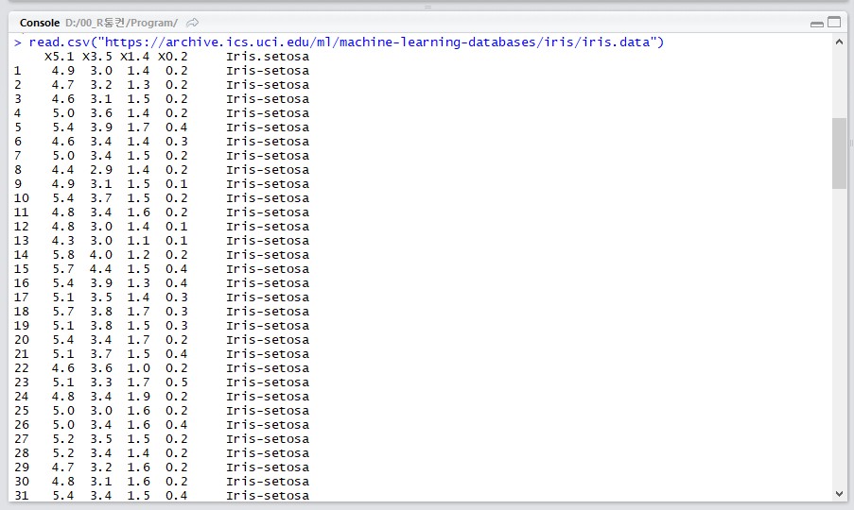This screenshot has width=854, height=510.
Task: Click value 0.4 in row 5
Action: [177, 127]
